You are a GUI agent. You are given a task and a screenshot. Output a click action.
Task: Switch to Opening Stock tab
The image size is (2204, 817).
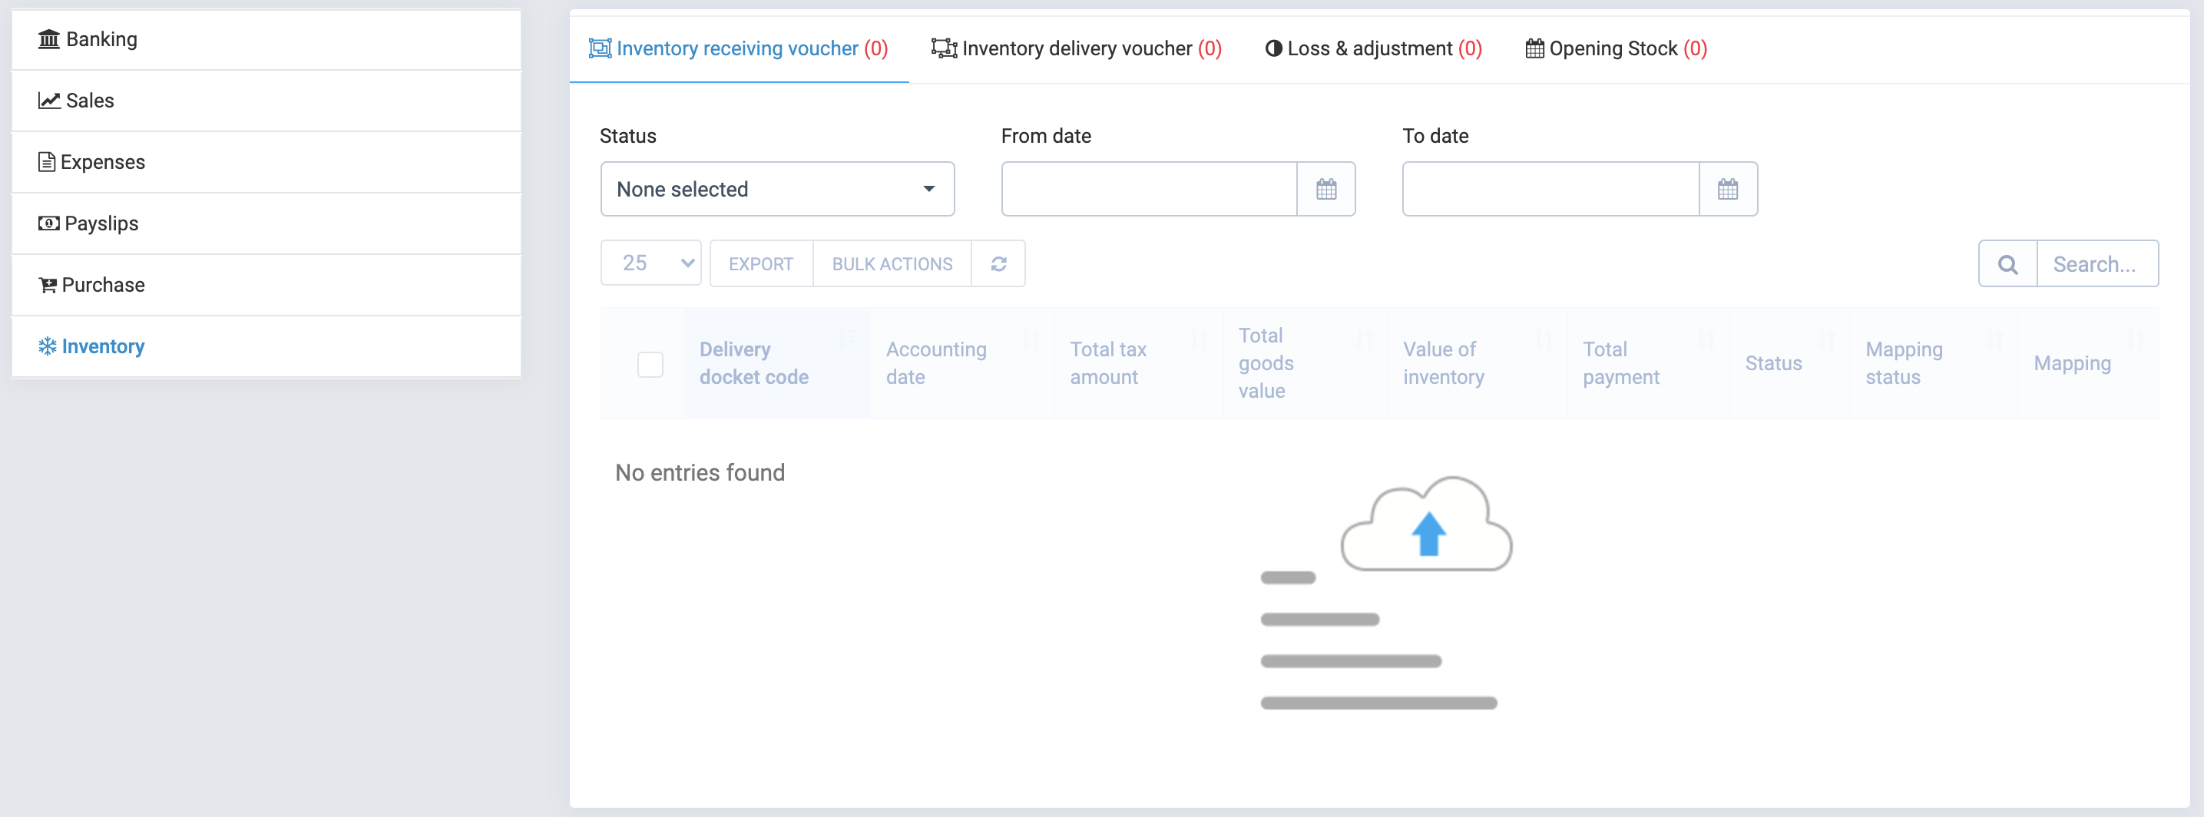tap(1617, 49)
